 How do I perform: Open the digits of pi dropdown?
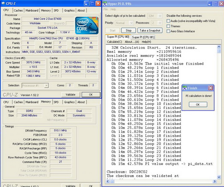coord(160,16)
